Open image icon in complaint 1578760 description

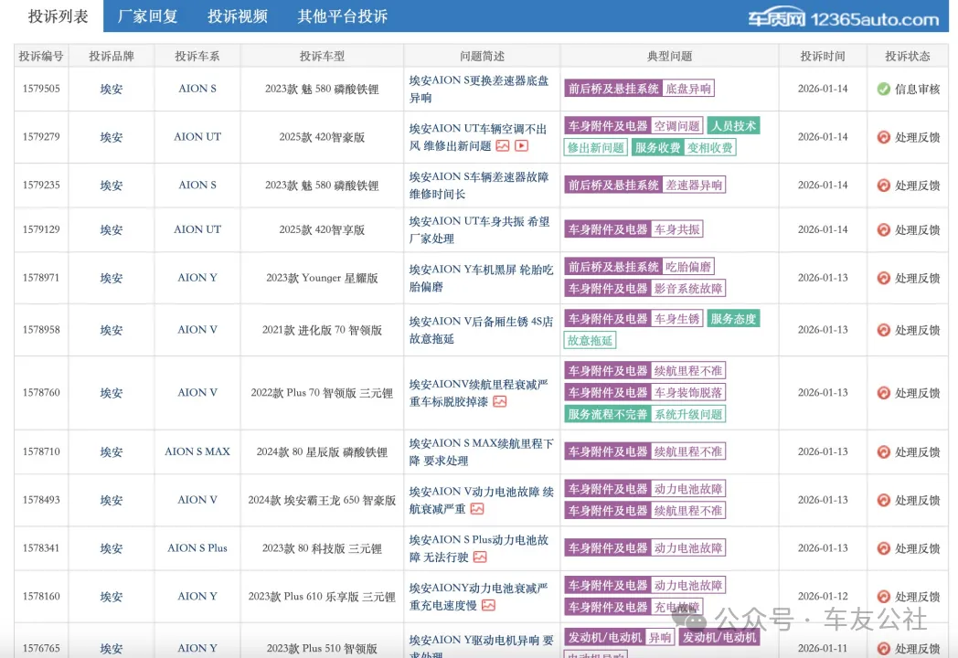point(500,401)
